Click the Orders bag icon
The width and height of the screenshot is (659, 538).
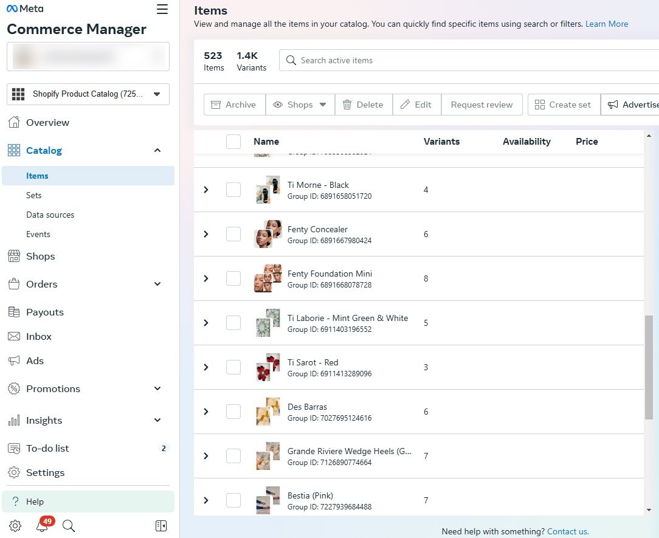click(14, 284)
